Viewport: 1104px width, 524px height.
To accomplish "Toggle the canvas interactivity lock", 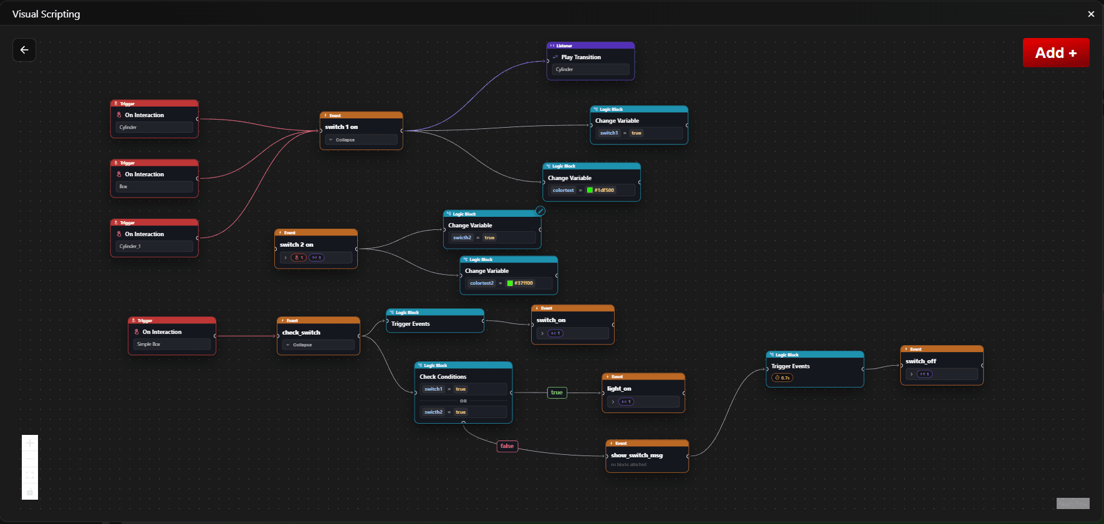I will (x=30, y=492).
